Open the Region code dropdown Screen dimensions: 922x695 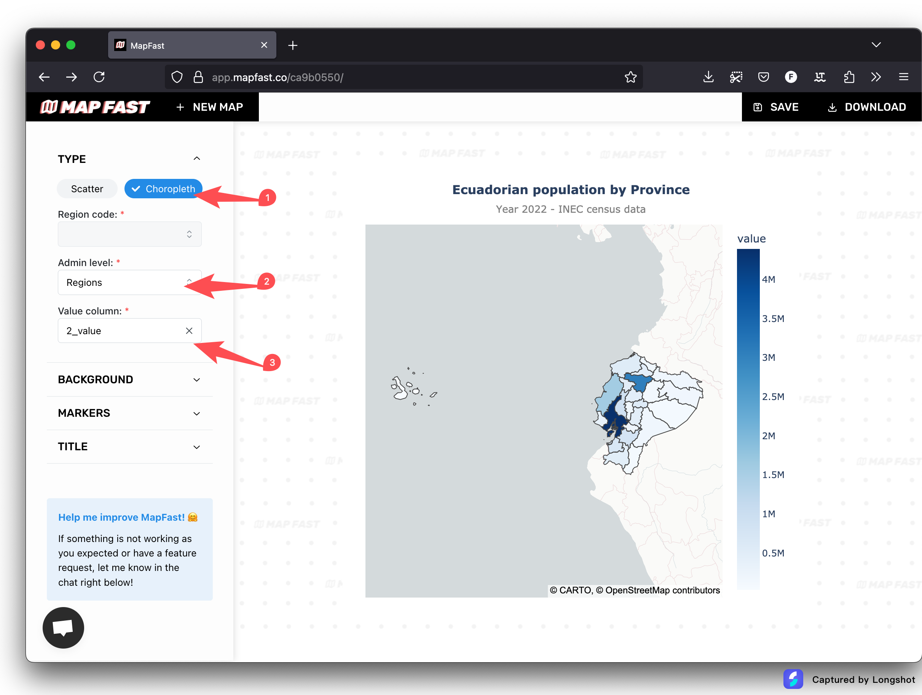[130, 234]
